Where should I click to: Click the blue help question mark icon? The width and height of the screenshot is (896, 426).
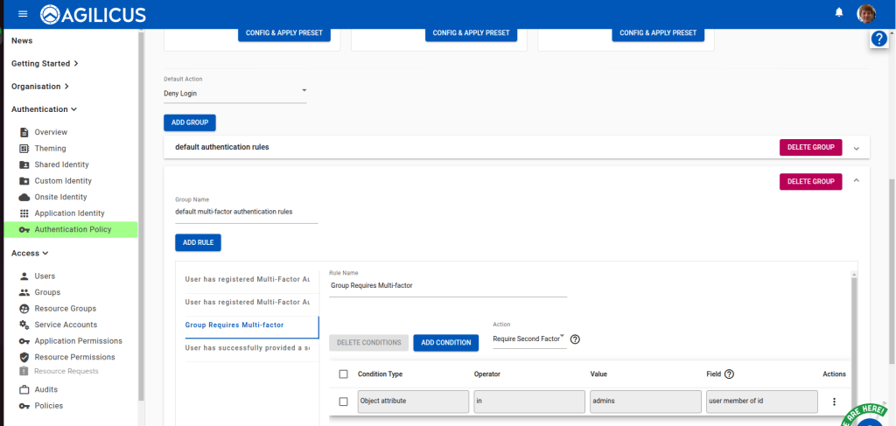[879, 39]
